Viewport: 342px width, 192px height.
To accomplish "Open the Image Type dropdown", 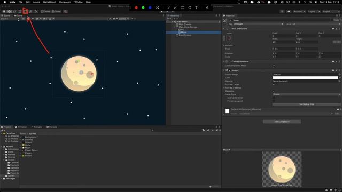I will click(x=306, y=94).
